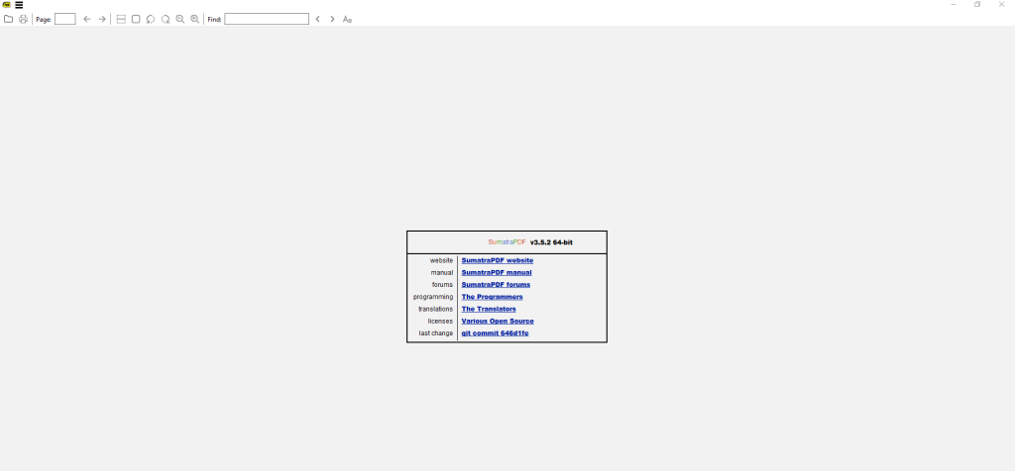Restore down the SumatraPDF window
The image size is (1015, 471).
pyautogui.click(x=977, y=5)
